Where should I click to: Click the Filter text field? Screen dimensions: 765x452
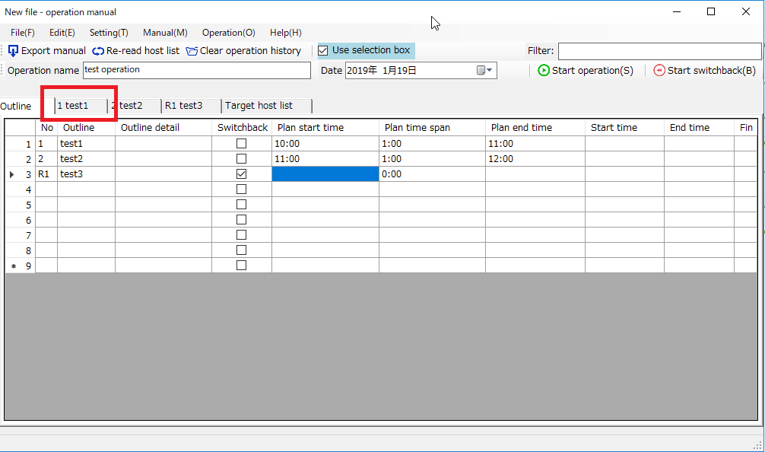659,51
